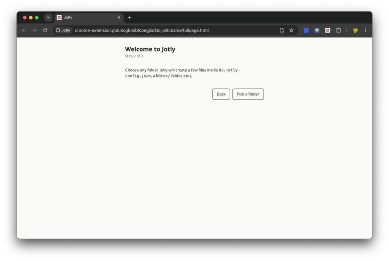Image resolution: width=389 pixels, height=261 pixels.
Task: Open a new tab with the plus button
Action: click(x=130, y=17)
